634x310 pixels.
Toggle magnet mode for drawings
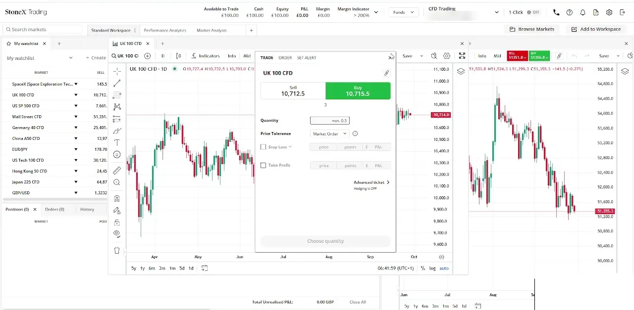pyautogui.click(x=117, y=199)
